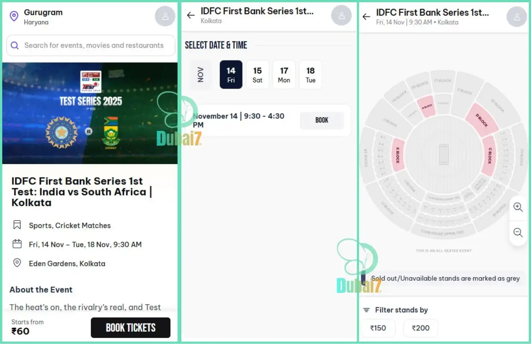Select the 15 Sat date option
The width and height of the screenshot is (531, 344).
click(x=257, y=74)
